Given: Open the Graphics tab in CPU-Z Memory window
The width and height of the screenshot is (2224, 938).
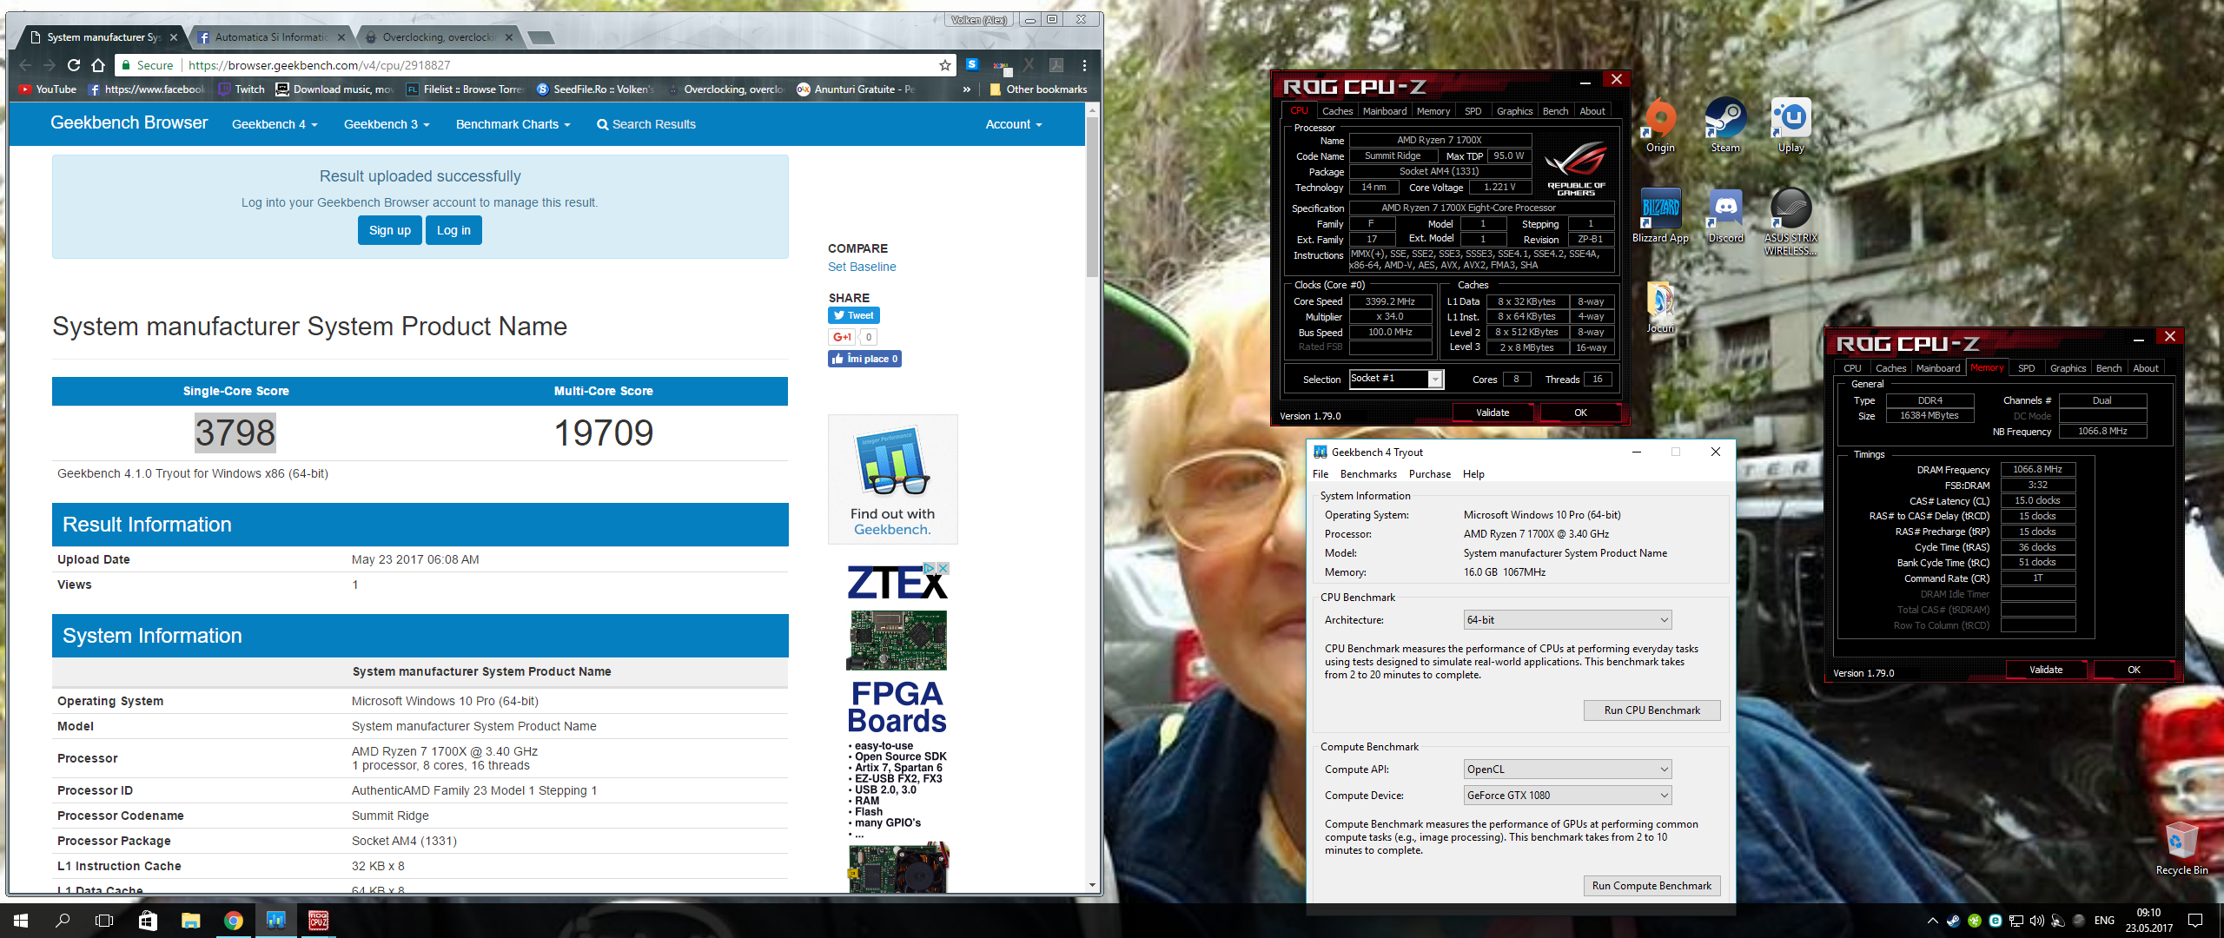Looking at the screenshot, I should pyautogui.click(x=2068, y=368).
